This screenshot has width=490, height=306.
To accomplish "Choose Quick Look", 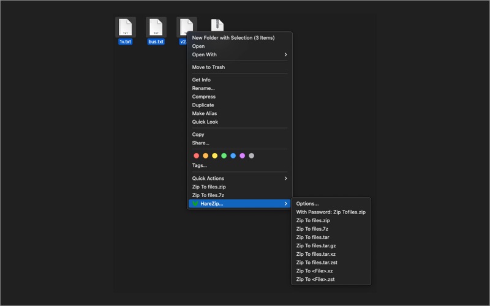I will (239, 122).
